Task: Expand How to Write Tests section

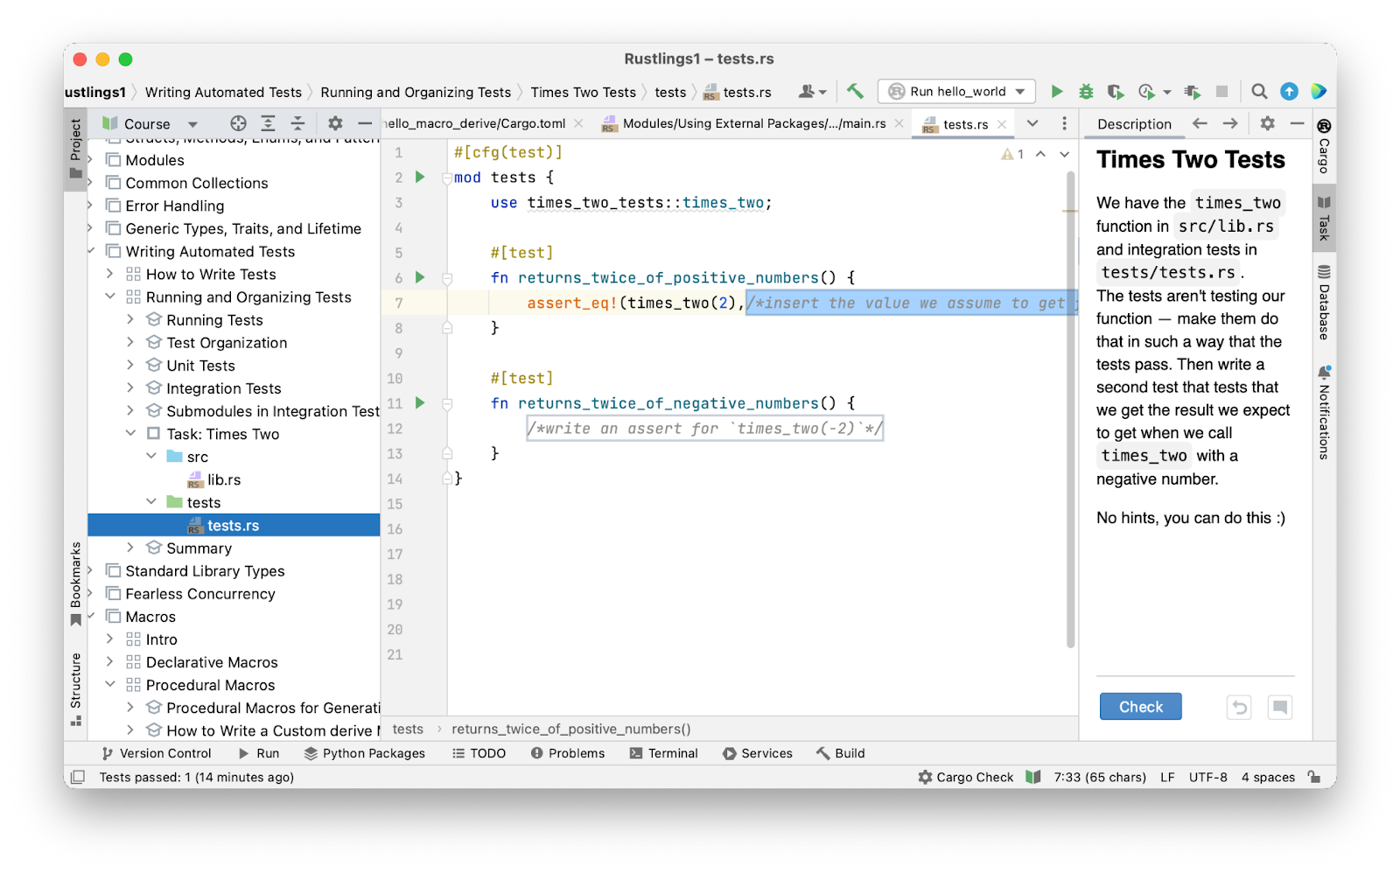Action: pos(110,274)
